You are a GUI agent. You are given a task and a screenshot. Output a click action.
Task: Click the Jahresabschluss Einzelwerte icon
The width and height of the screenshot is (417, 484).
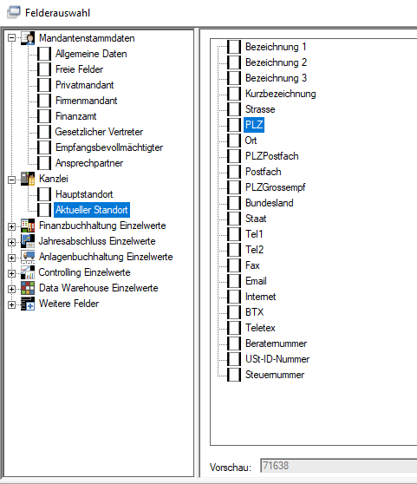tap(28, 241)
